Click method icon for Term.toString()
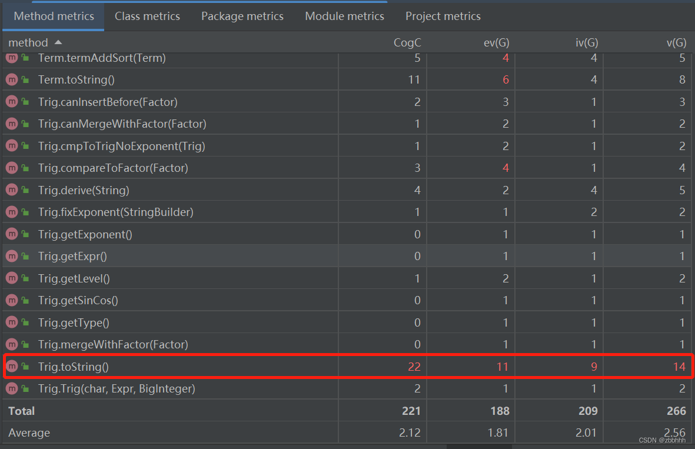Viewport: 695px width, 449px height. point(12,79)
